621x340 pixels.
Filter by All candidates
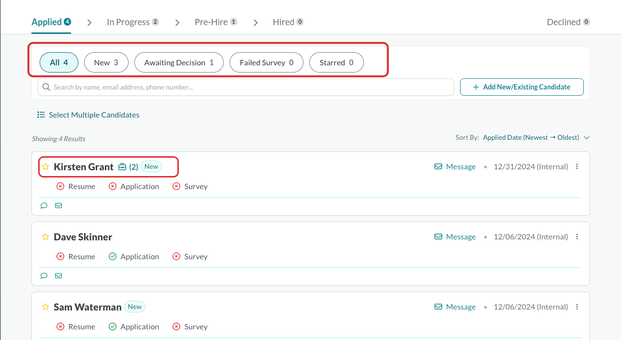59,62
